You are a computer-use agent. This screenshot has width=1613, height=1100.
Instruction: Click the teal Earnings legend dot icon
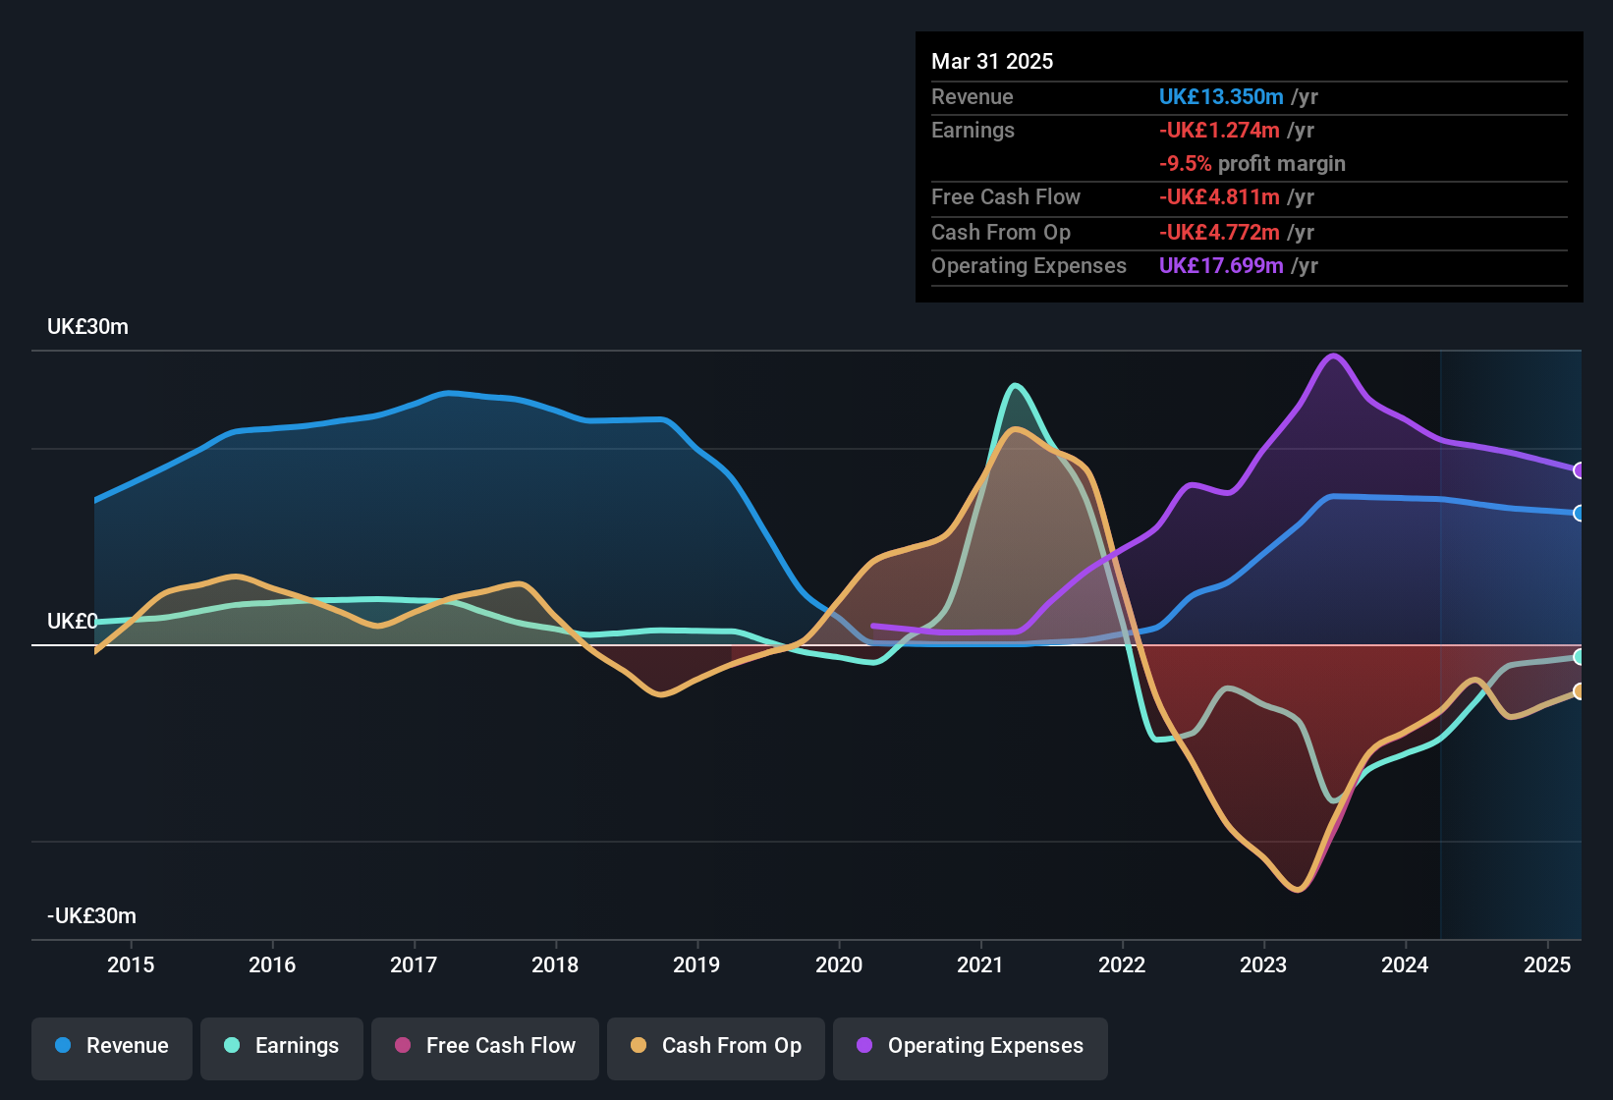point(231,1046)
